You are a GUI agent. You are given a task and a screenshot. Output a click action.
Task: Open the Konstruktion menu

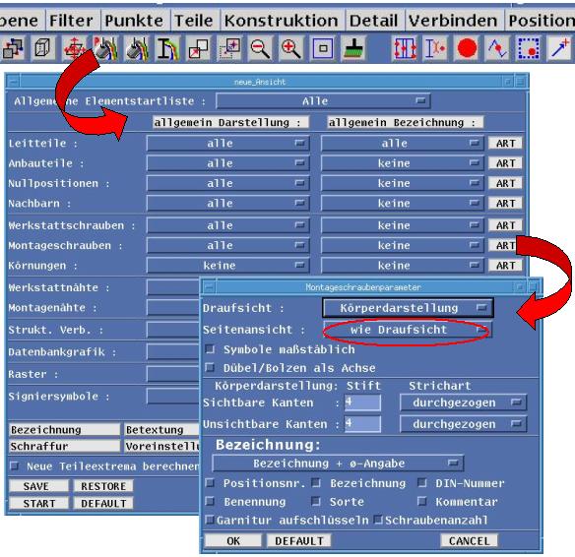coord(282,21)
